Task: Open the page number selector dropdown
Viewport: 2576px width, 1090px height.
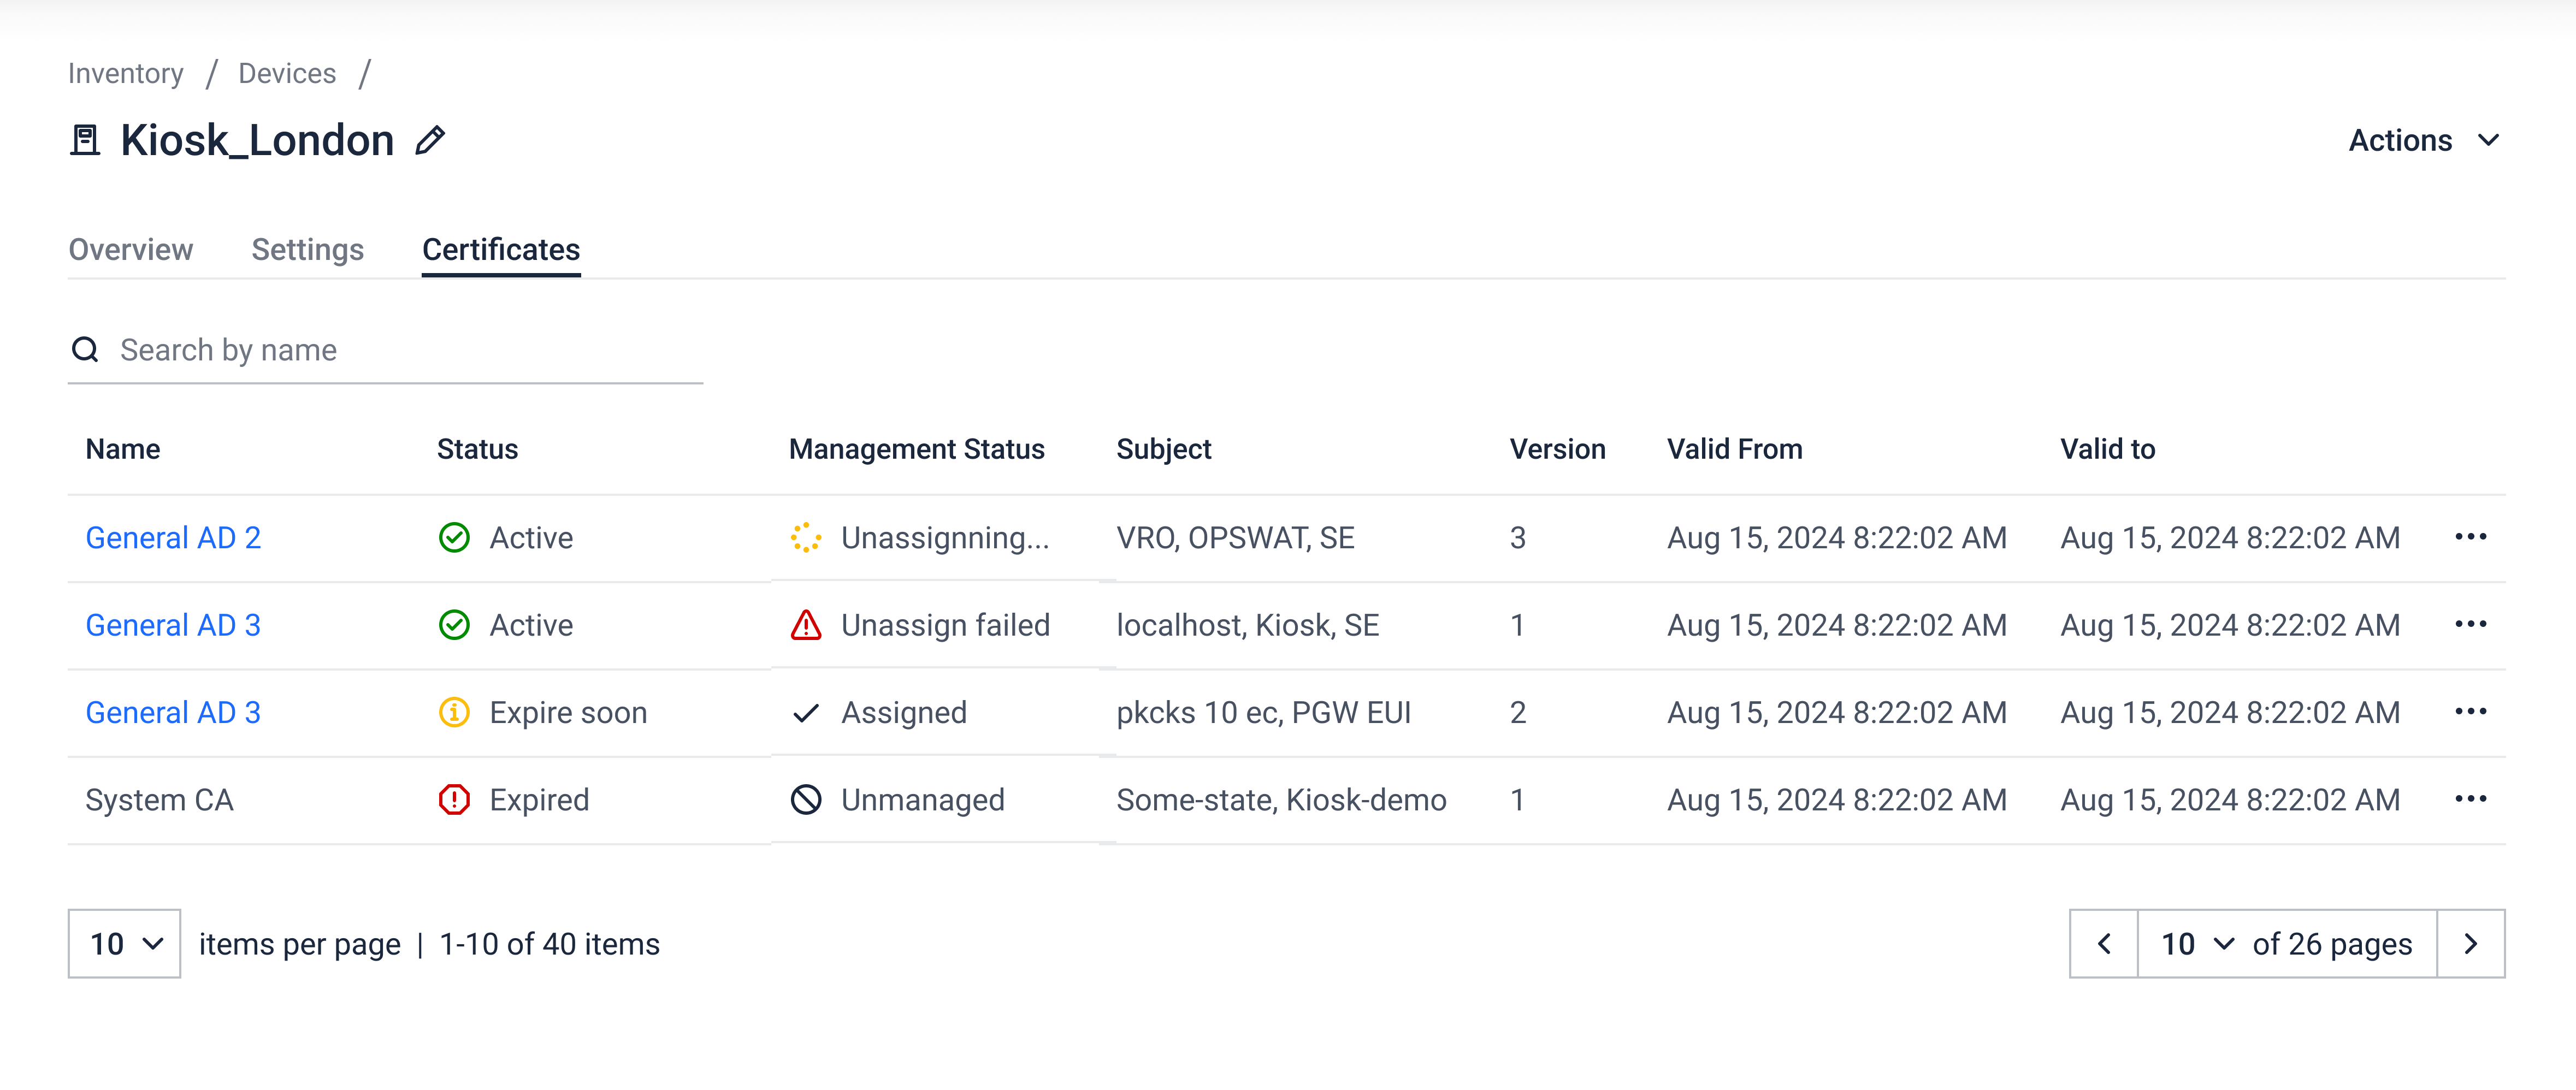Action: point(2196,944)
